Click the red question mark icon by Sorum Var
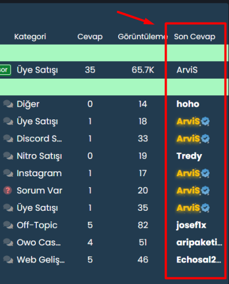Screen dimensions: 229x284 pos(8,190)
